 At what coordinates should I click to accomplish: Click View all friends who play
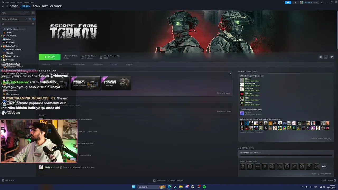pos(321,139)
